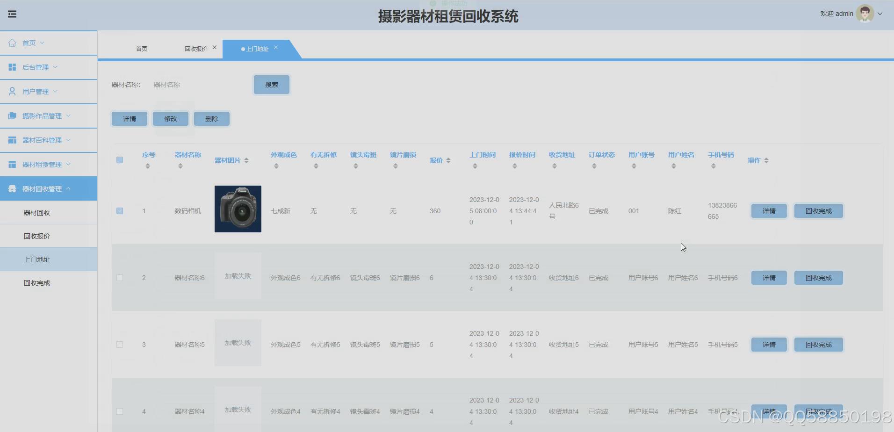Click the hamburger menu icon to collapse sidebar

coord(12,14)
